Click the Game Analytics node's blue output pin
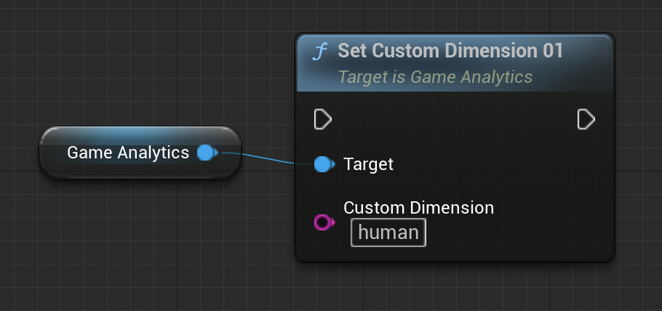Viewport: 662px width, 311px height. click(207, 153)
